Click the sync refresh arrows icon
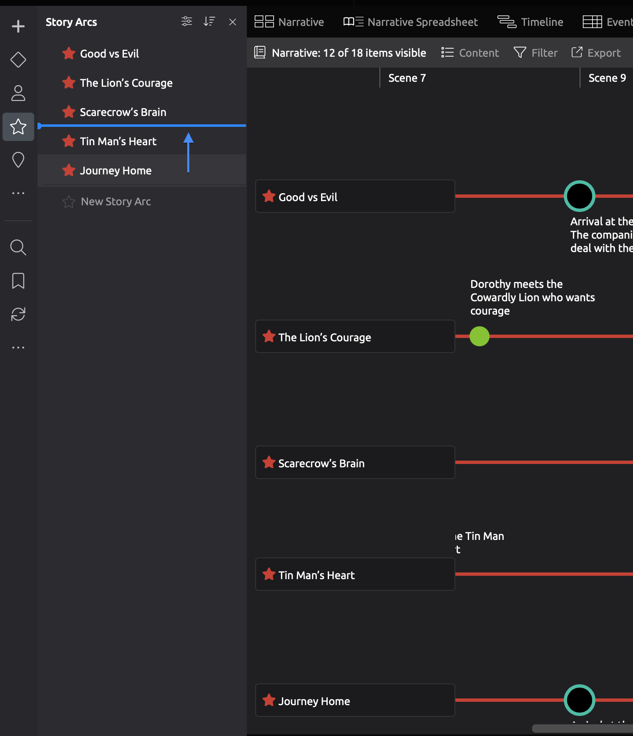 click(18, 314)
